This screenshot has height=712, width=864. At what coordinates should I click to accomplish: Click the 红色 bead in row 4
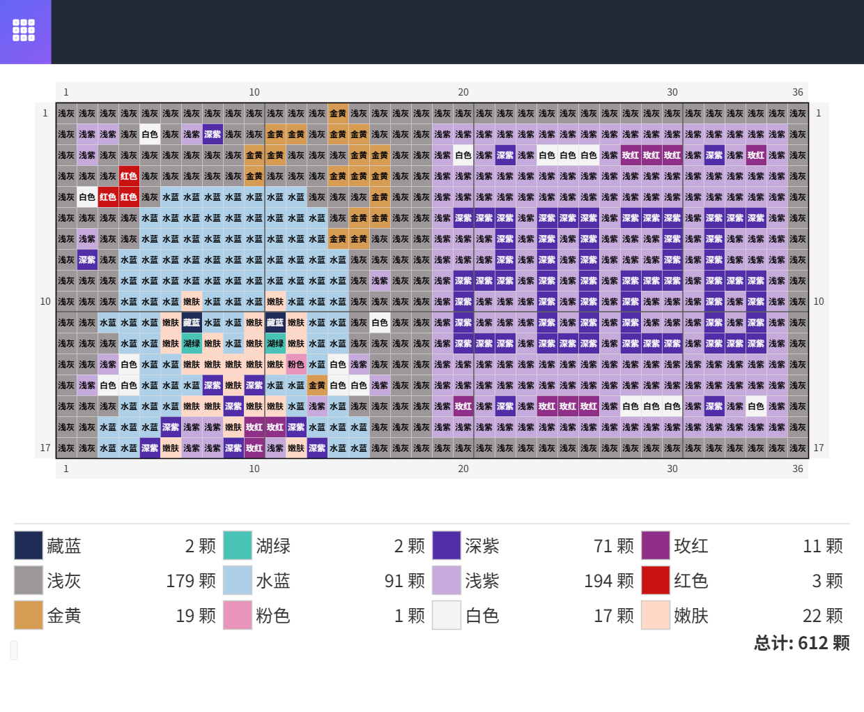point(129,176)
